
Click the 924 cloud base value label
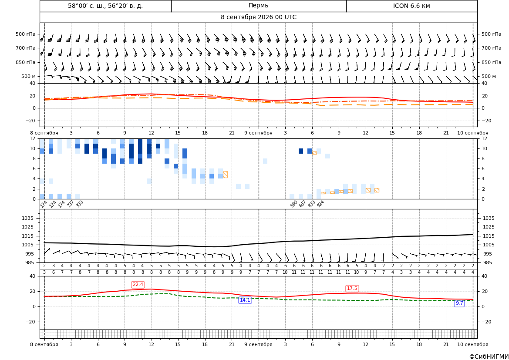(x=320, y=204)
